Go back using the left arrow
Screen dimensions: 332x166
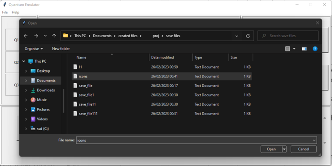point(26,36)
